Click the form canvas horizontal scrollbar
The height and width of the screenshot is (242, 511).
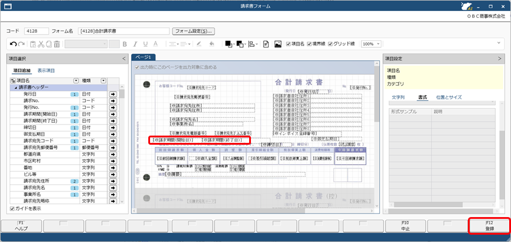click(x=253, y=211)
